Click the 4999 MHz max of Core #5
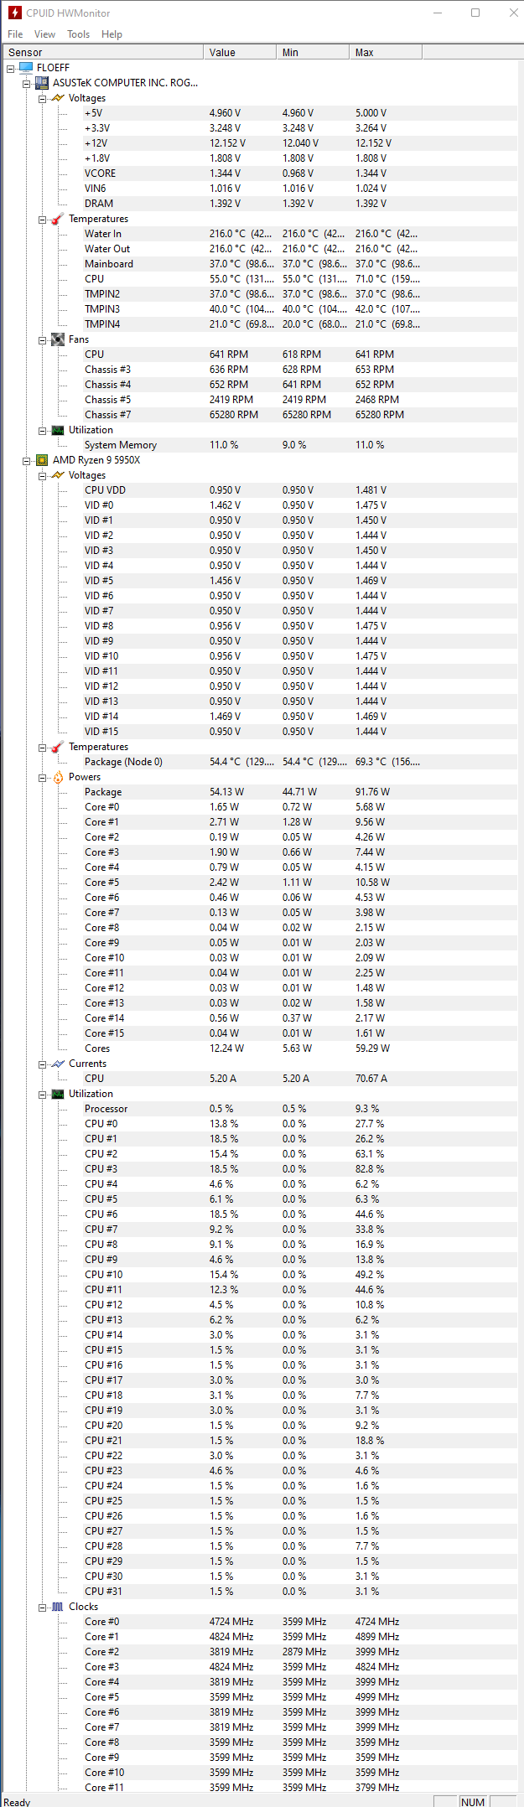 377,1696
